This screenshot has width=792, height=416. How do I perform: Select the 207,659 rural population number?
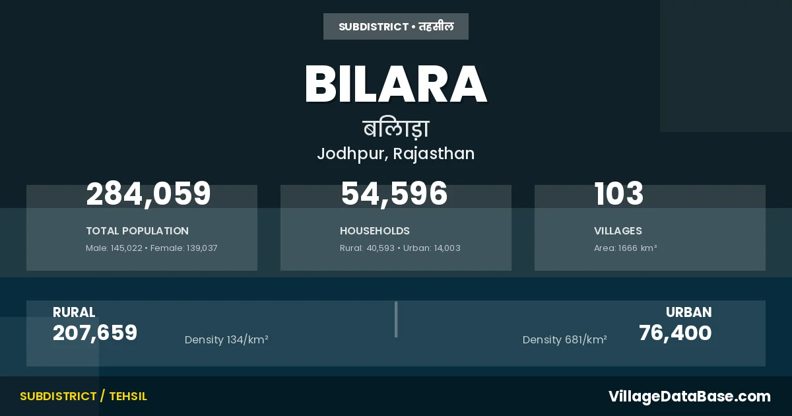click(x=95, y=333)
